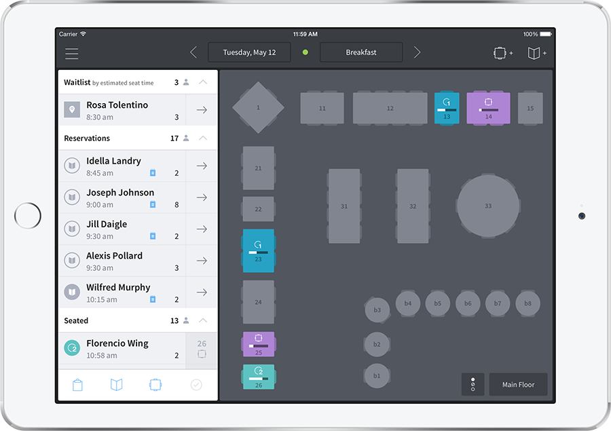611x431 pixels.
Task: Open the hamburger navigation menu
Action: point(71,53)
